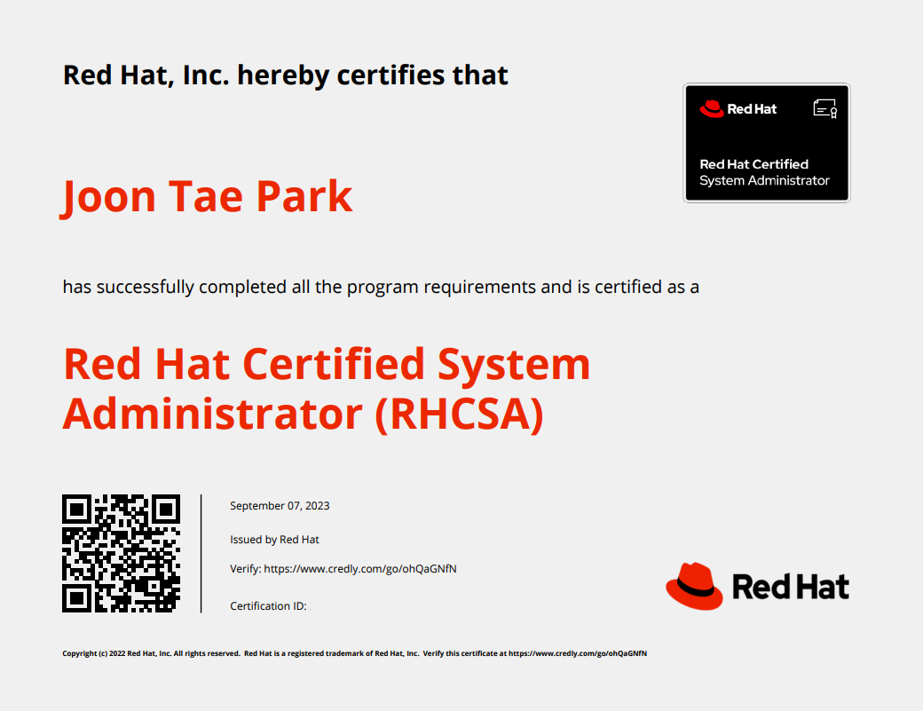Click 'System Administrator' text inside the black badge
923x711 pixels.
(764, 180)
